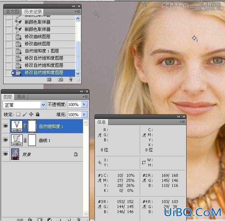This screenshot has height=221, width=225.
Task: Select layer mask of 曲线 1
Action: click(32, 140)
